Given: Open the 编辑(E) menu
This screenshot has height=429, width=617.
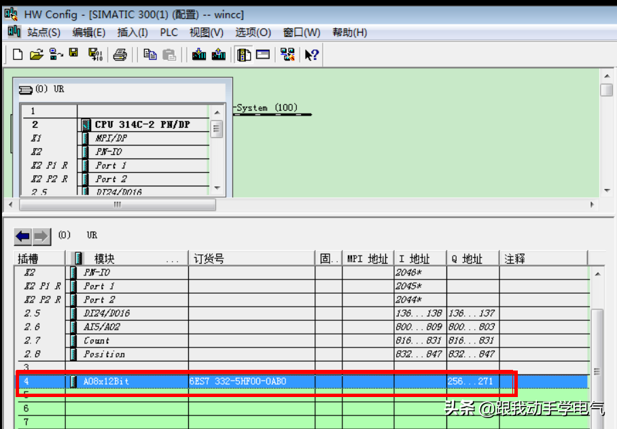Looking at the screenshot, I should [x=88, y=32].
